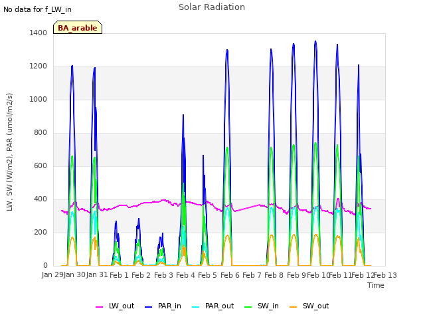The width and height of the screenshot is (425, 319).
Task: Click the y-axis label LW, SW, PAR
Action: click(9, 152)
